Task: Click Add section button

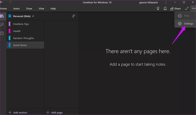Action: (18, 112)
